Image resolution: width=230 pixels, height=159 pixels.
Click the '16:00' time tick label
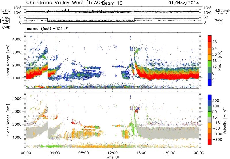141,153
